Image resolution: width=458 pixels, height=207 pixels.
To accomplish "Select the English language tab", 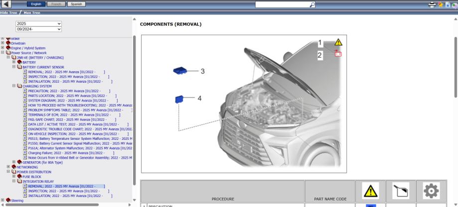I will tap(36, 4).
